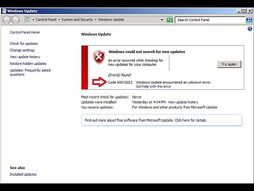Click 'For Windows and other products' text
Viewport: 254px width, 191px height.
175,107
